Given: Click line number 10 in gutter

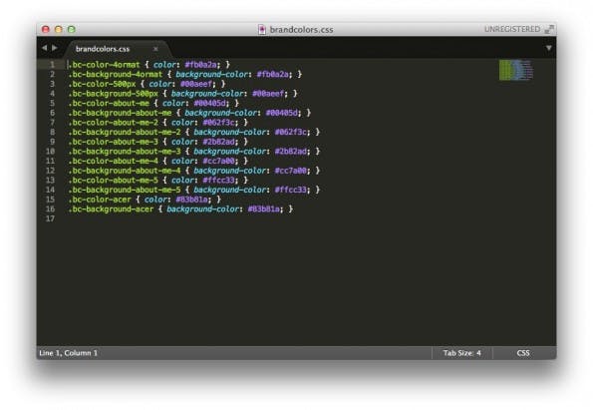Looking at the screenshot, I should point(50,152).
